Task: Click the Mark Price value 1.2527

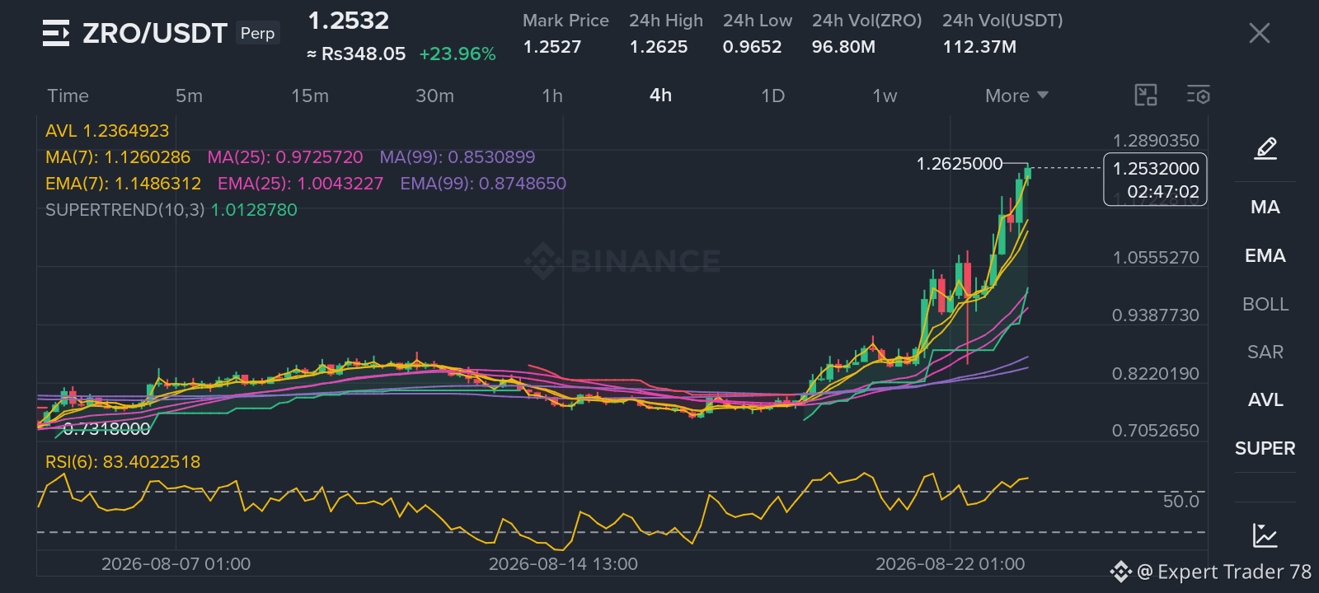Action: pos(552,47)
